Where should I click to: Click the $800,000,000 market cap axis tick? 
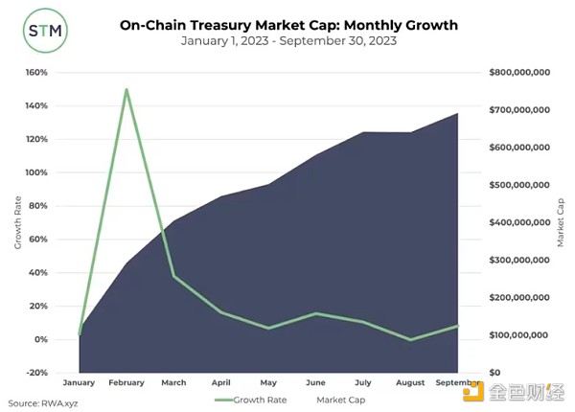coord(519,72)
